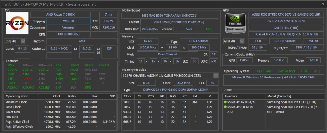Click the NVIDIA GeForce logo image
Image resolution: width=327 pixels, height=133 pixels.
[236, 23]
